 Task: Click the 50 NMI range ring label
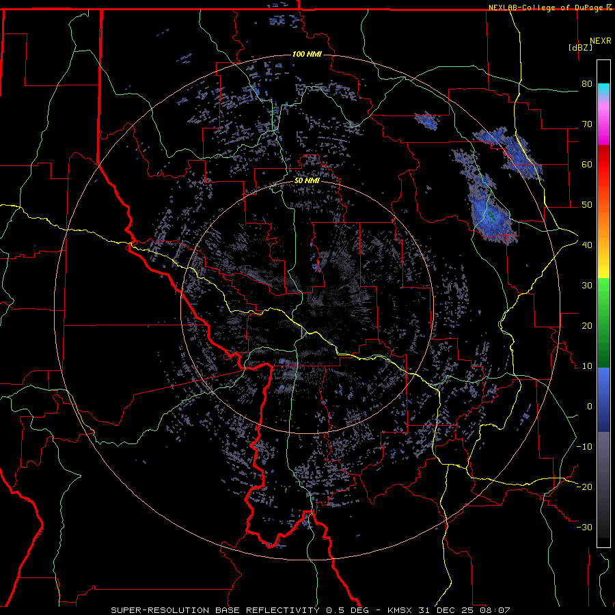[x=307, y=181]
